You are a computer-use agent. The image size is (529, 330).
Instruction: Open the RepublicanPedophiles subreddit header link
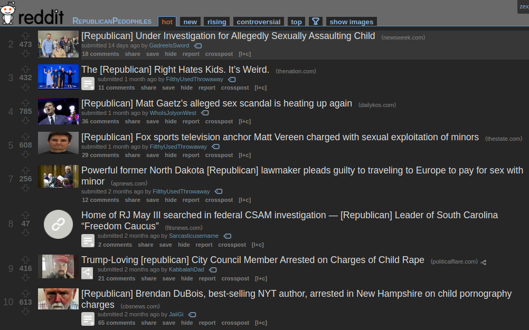pos(112,21)
